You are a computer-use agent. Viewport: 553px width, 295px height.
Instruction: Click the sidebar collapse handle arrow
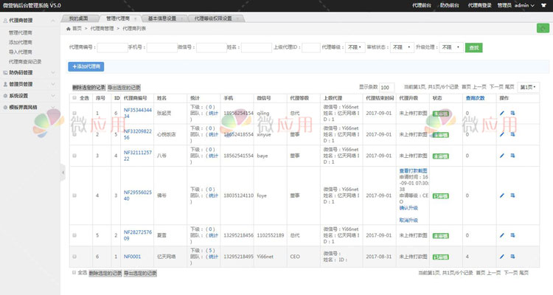[63, 173]
